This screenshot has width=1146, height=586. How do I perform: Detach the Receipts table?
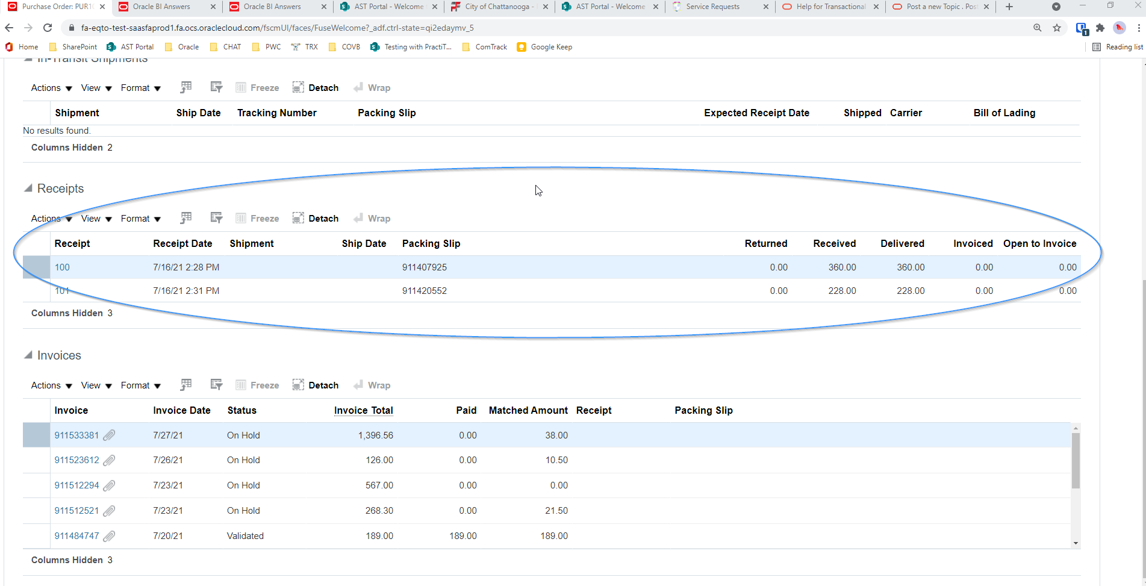coord(316,217)
